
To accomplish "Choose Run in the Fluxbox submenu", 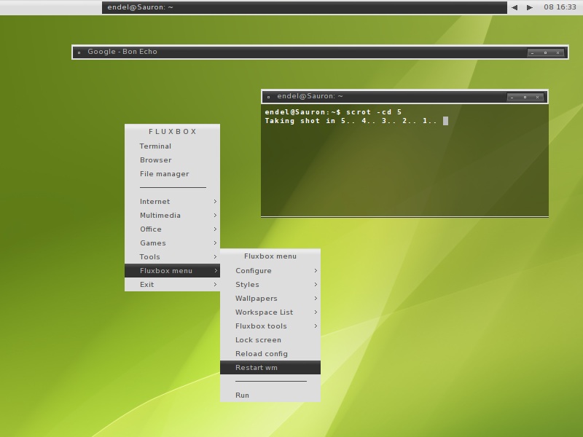I will 270,395.
